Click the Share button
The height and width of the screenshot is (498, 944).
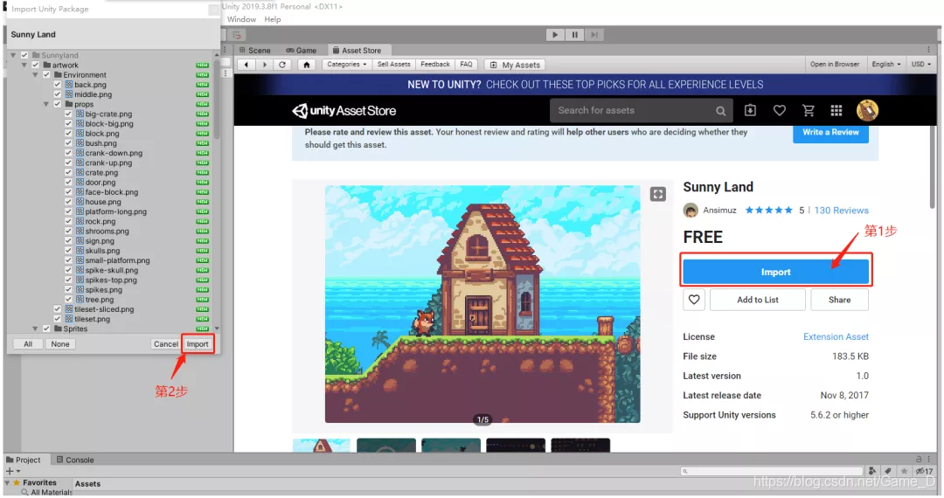tap(839, 300)
